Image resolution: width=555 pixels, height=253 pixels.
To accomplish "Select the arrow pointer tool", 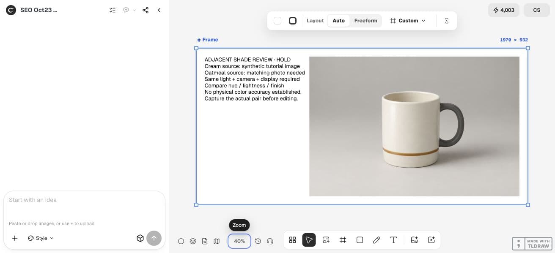I will point(309,240).
